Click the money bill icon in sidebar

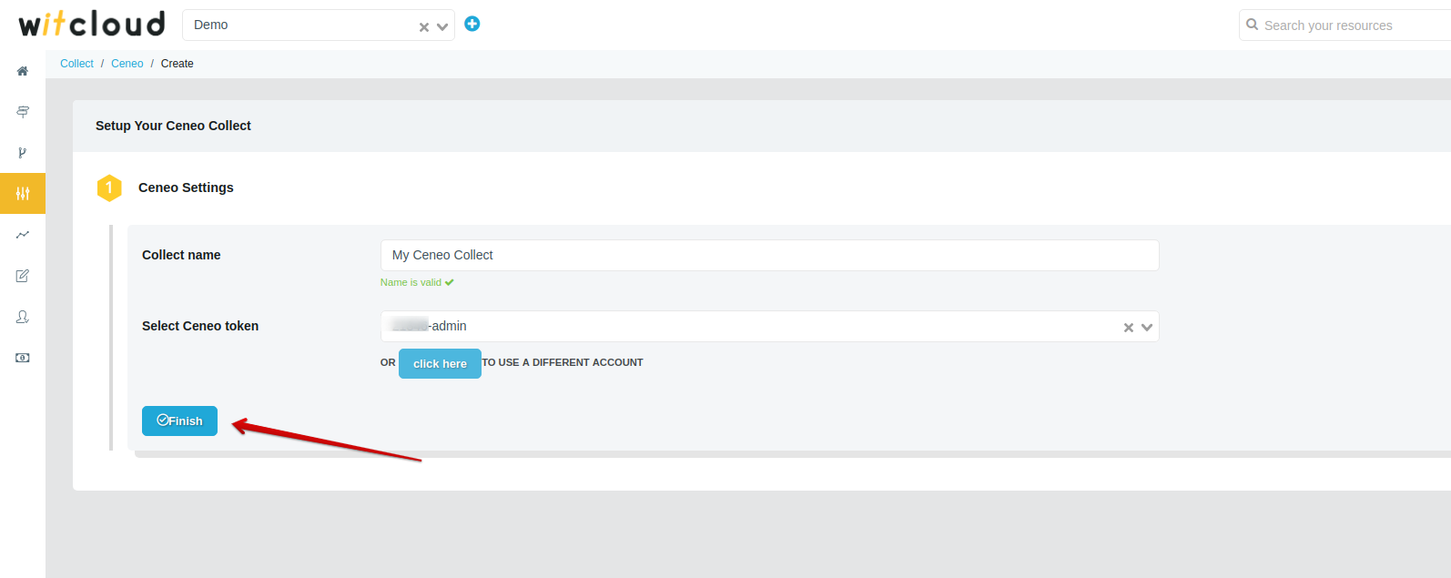[x=23, y=358]
